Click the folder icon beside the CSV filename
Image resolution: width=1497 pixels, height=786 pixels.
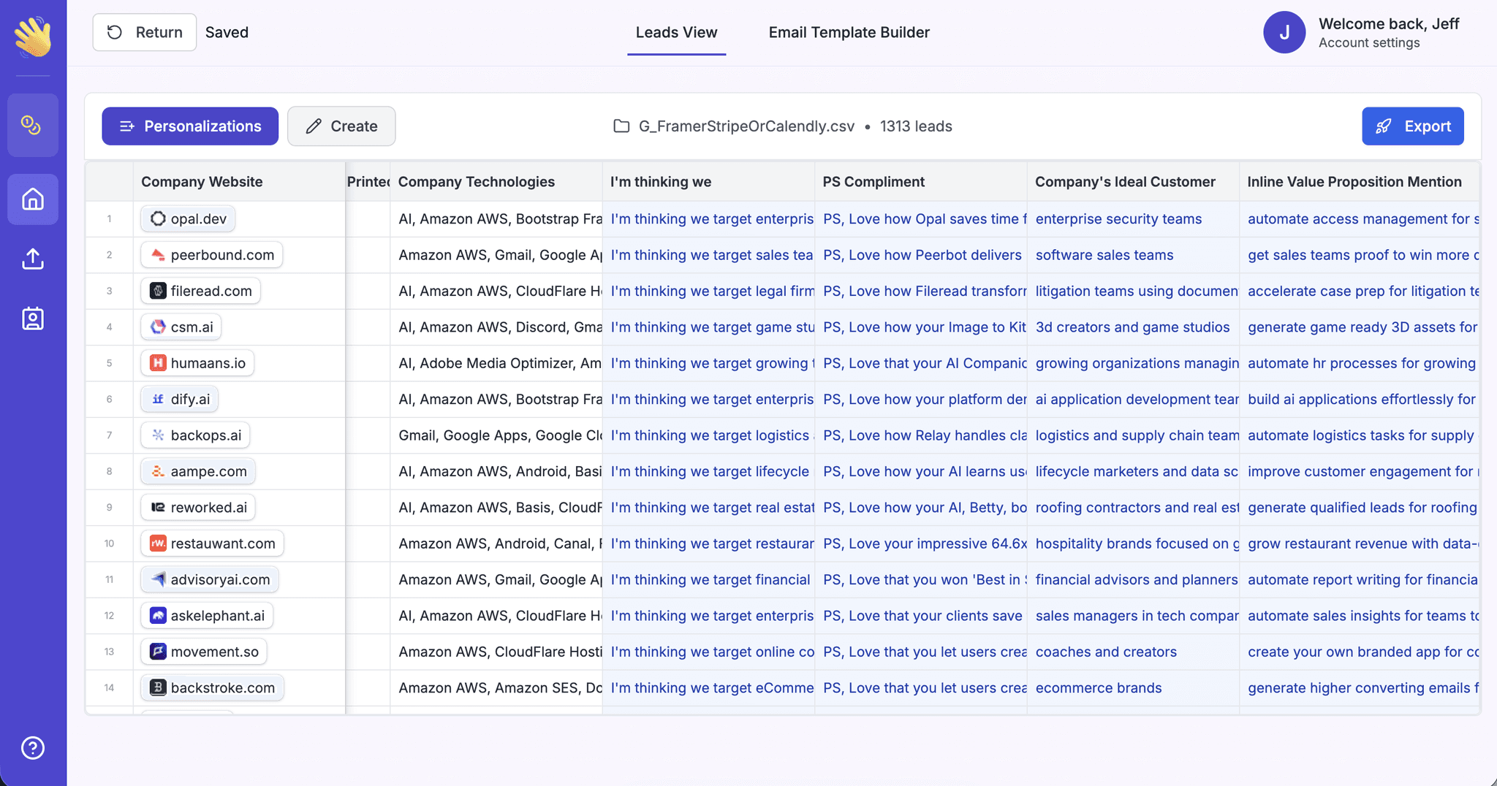[621, 126]
